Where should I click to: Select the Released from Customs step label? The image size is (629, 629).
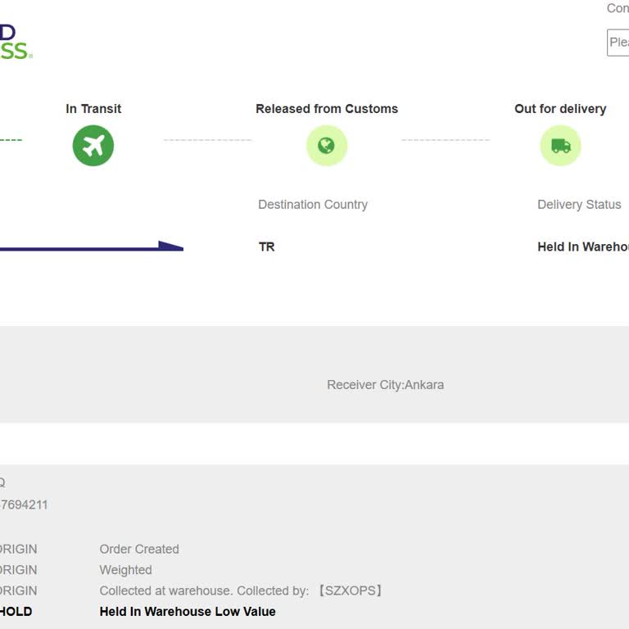(326, 109)
